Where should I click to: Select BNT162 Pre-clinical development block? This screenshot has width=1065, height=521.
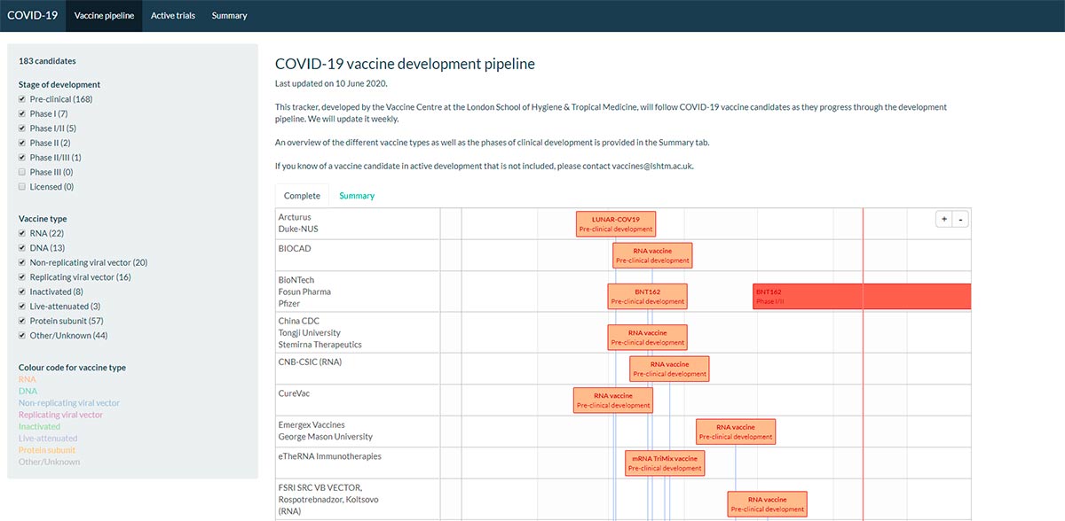648,296
